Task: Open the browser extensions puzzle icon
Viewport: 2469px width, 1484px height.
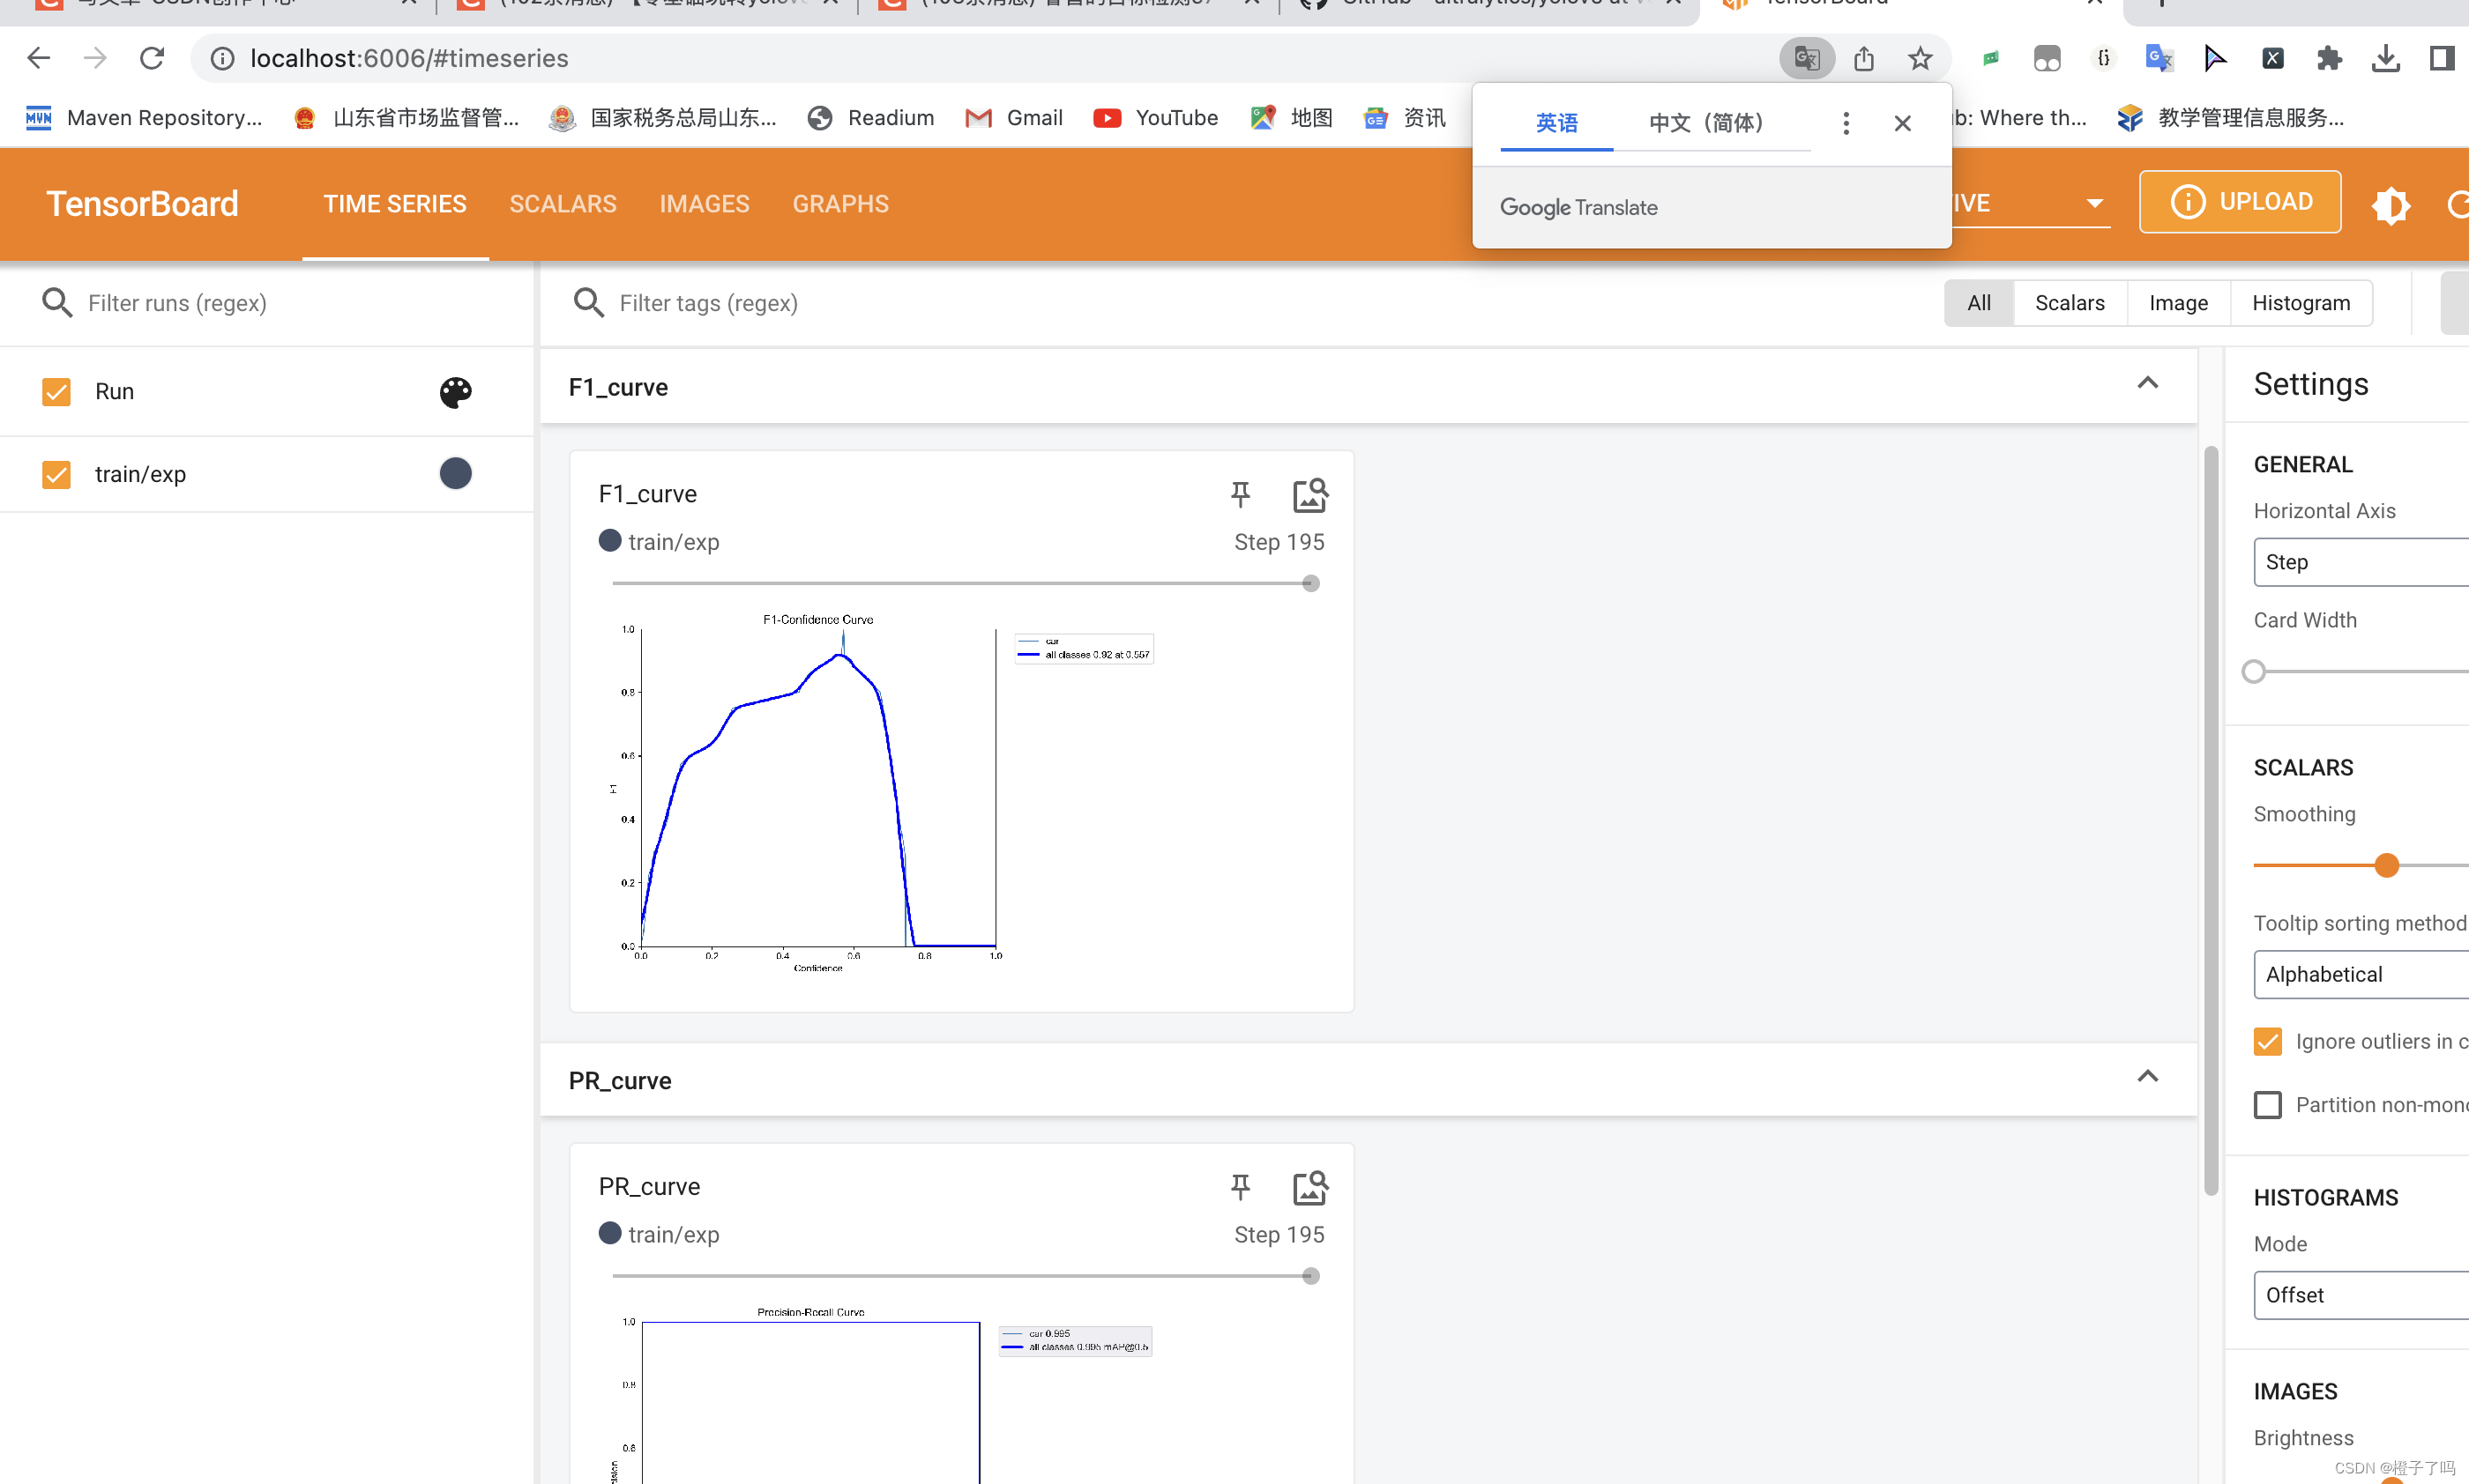Action: tap(2329, 58)
